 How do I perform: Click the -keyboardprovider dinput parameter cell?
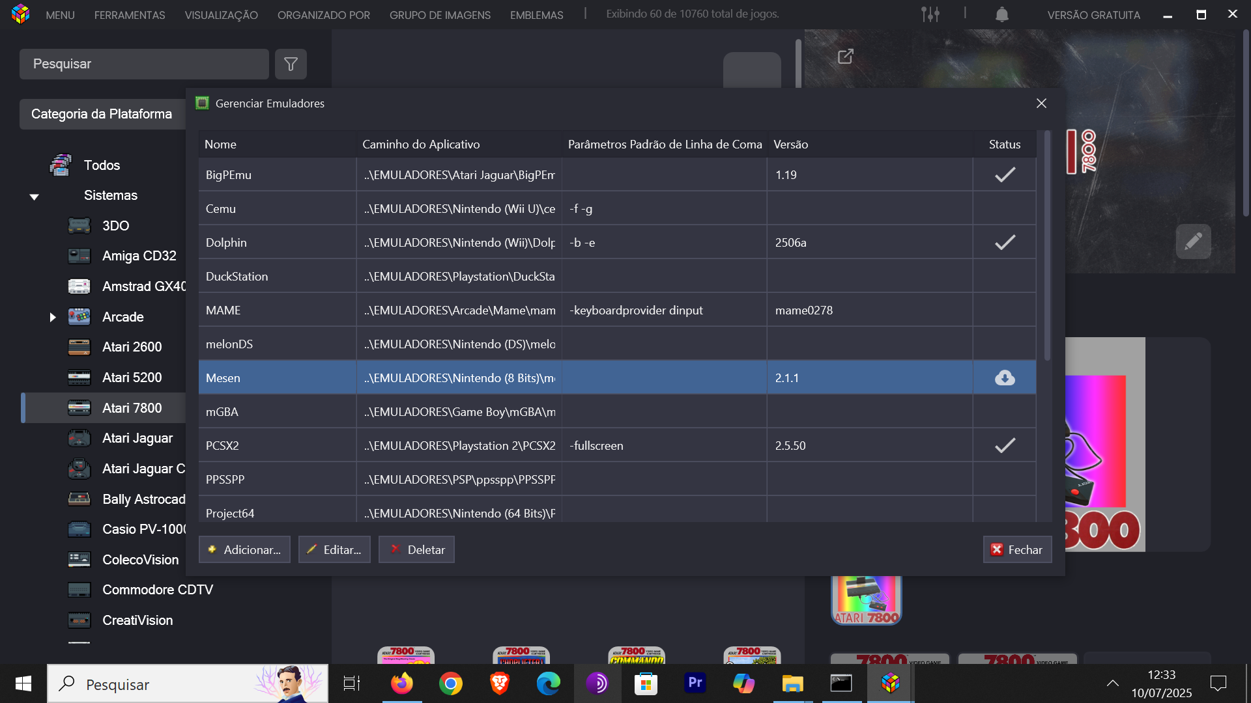click(664, 310)
